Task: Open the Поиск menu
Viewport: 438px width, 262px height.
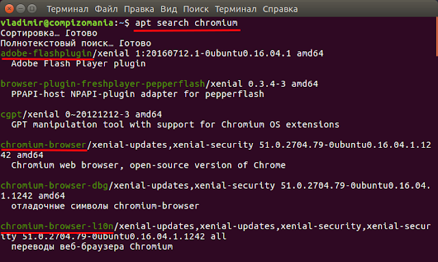Action: 196,9
